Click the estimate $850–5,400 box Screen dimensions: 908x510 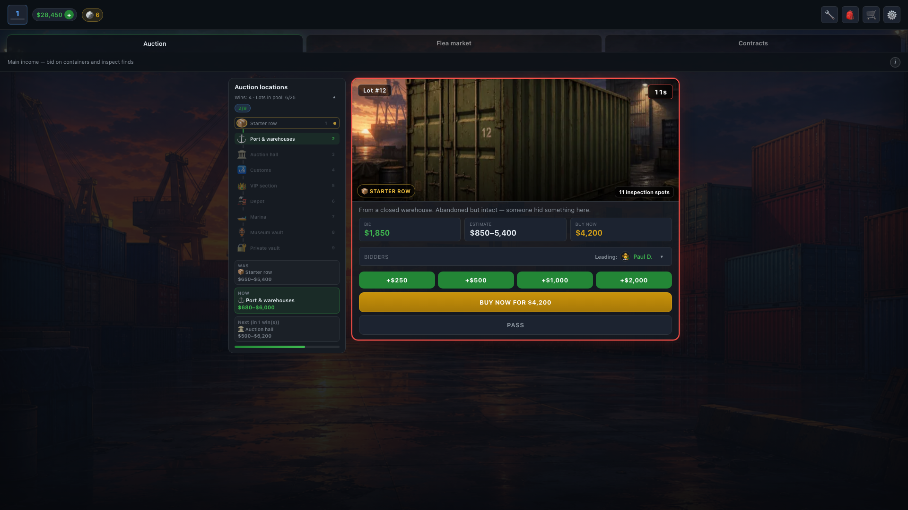tap(515, 229)
